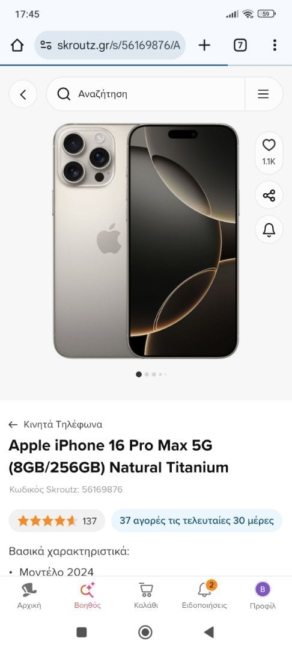Screen dimensions: 292x650
Task: View Ειδοποιήσεις notifications with 2 badge
Action: coord(204,596)
